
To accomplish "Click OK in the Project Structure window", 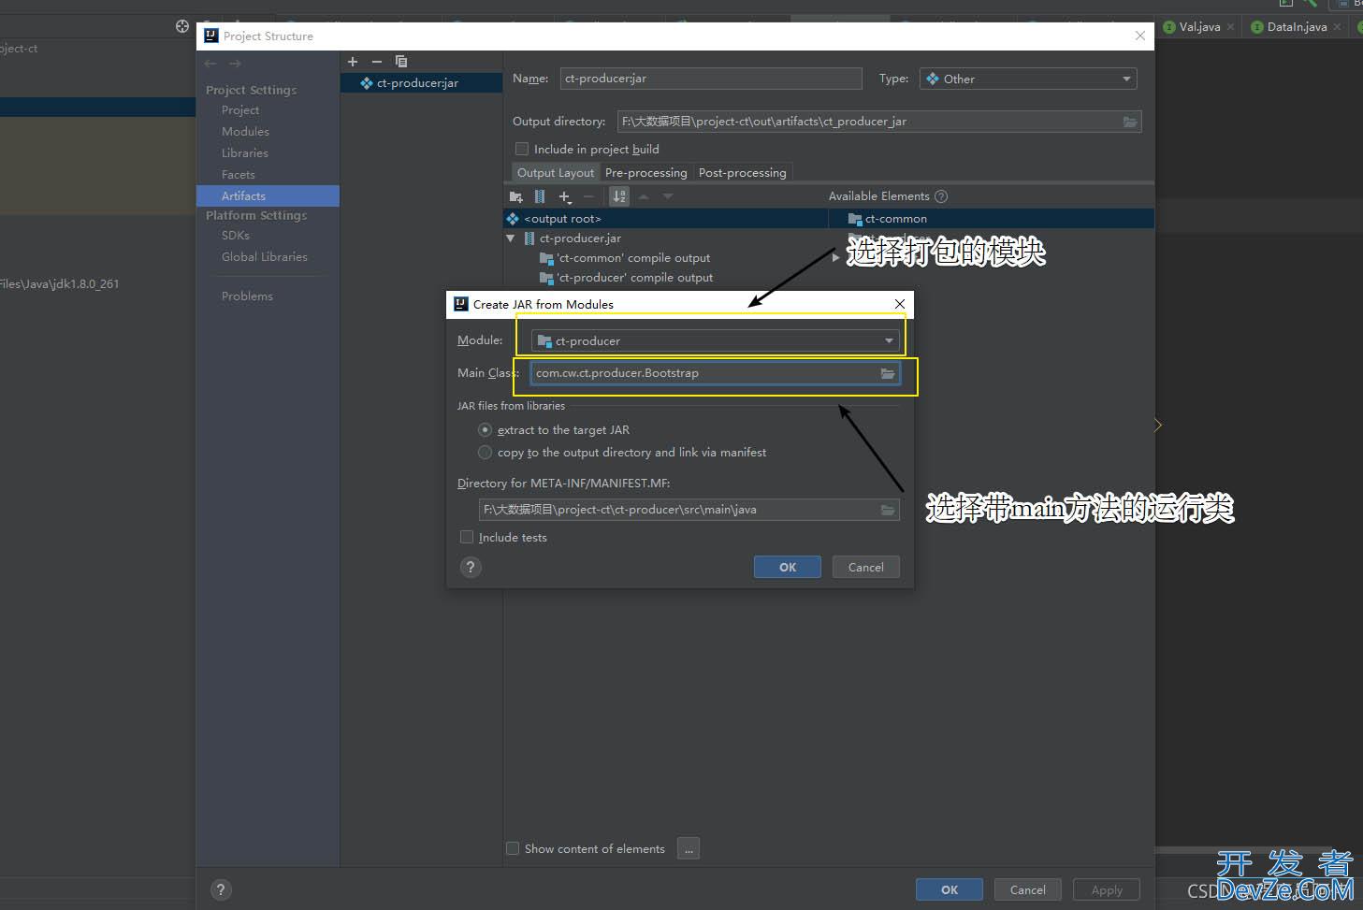I will coord(950,889).
